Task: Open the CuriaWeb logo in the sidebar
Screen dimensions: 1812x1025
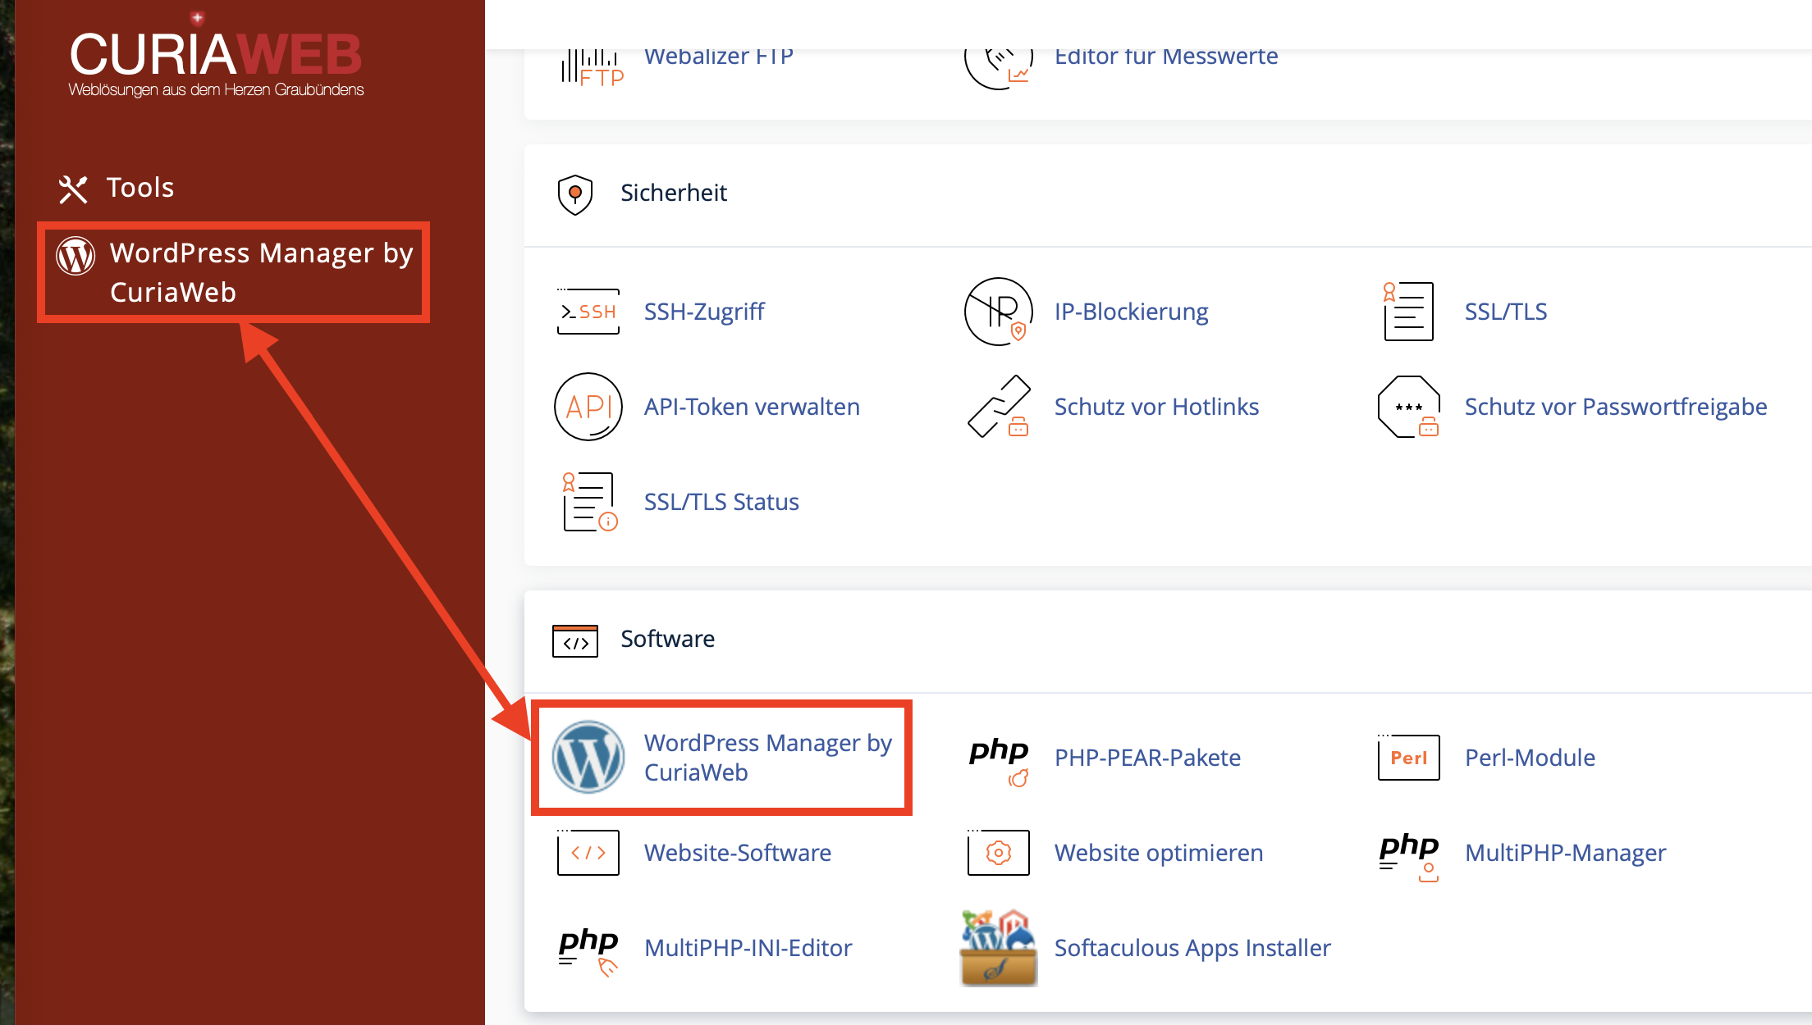Action: click(x=216, y=57)
